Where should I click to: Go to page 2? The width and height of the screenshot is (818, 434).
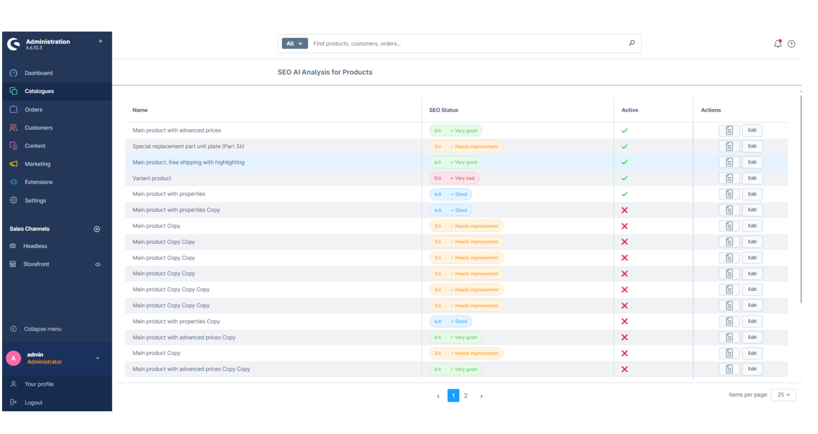(x=465, y=395)
